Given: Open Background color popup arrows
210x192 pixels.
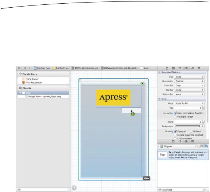Looking at the screenshot, I should pyautogui.click(x=203, y=126).
